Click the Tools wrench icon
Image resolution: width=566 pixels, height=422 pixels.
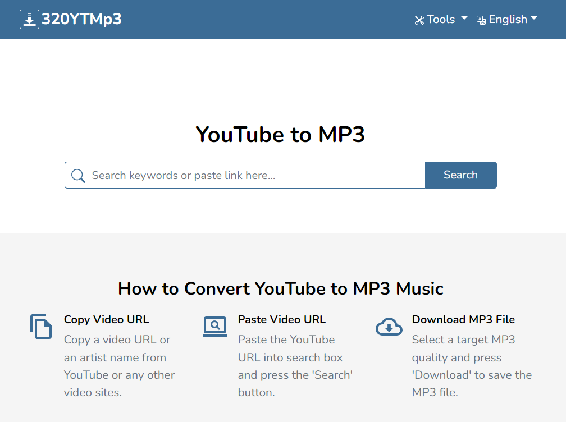coord(419,20)
